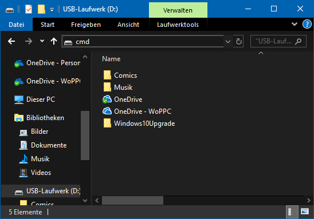
Task: Switch to Details view in status bar
Action: tap(292, 212)
